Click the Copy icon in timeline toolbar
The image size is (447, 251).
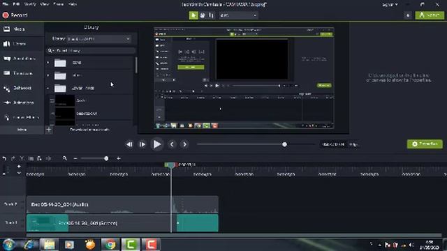tap(31, 158)
